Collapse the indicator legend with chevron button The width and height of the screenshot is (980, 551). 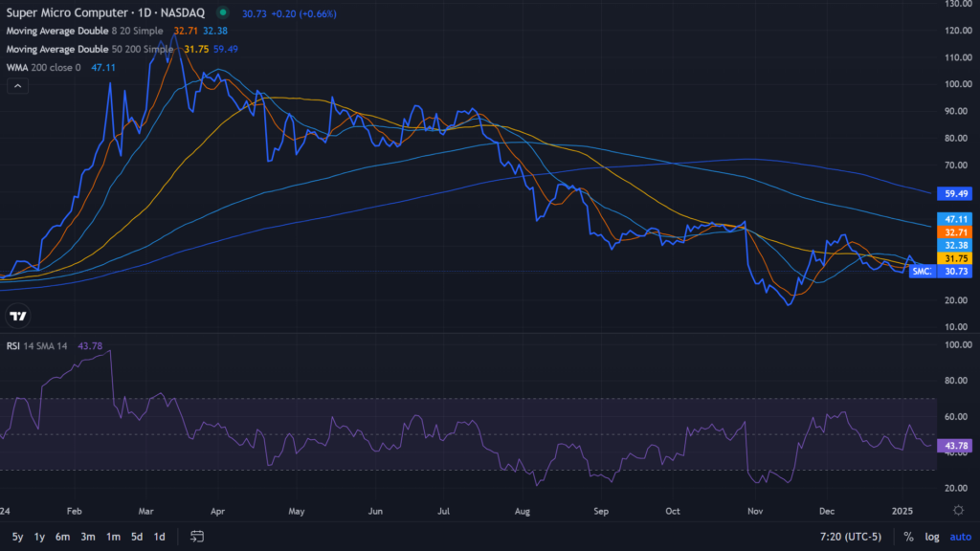click(x=17, y=86)
